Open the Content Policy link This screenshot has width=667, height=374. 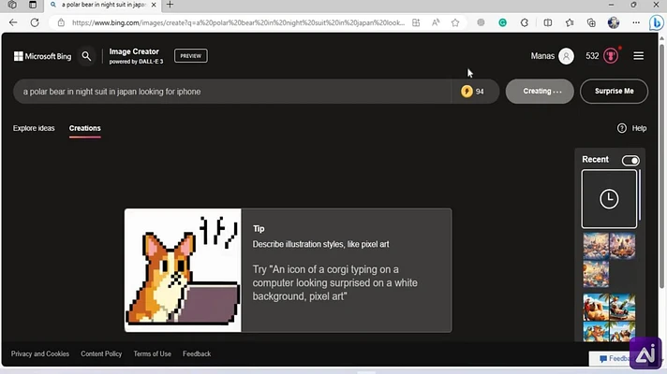[101, 353]
